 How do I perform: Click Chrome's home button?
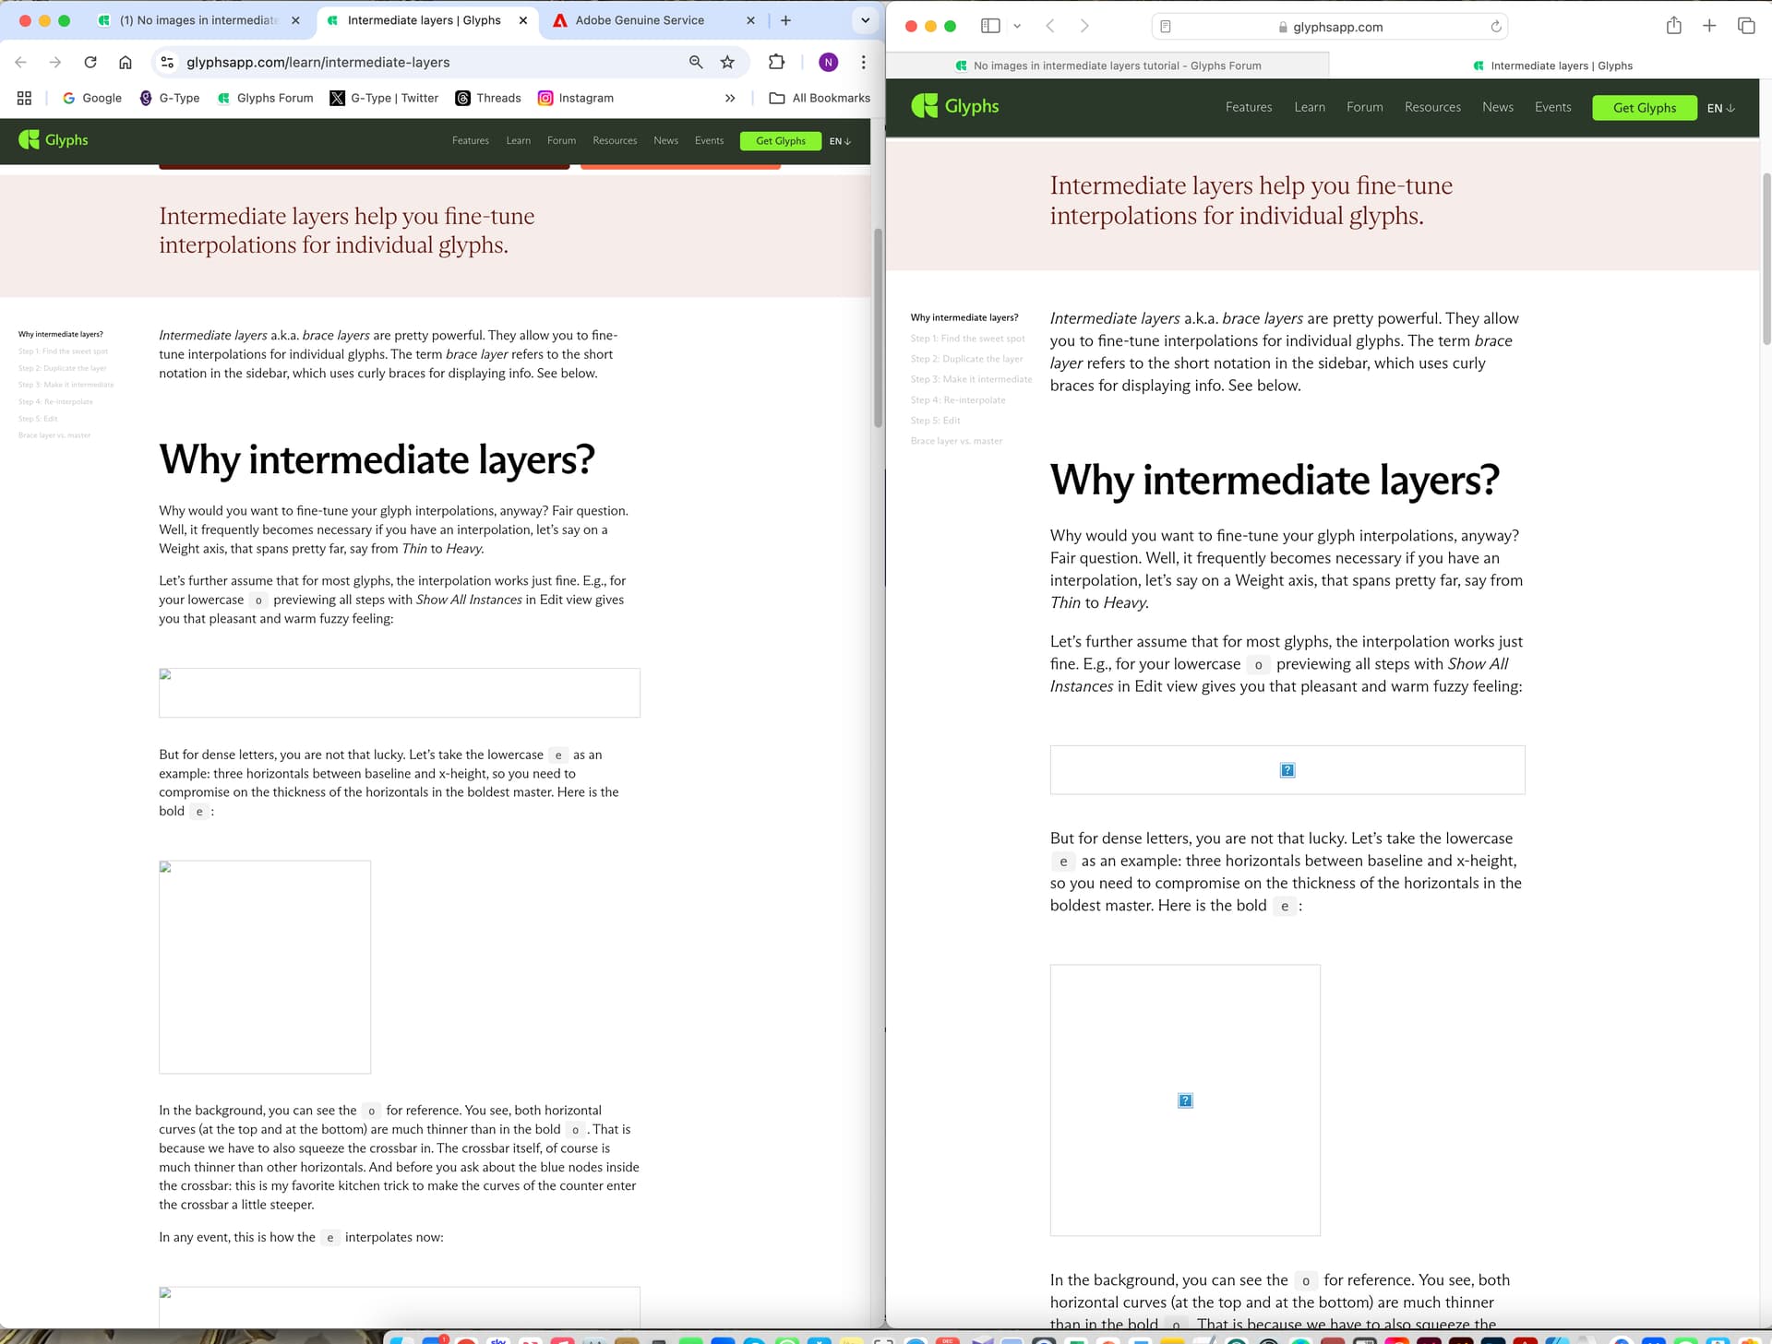(x=126, y=62)
